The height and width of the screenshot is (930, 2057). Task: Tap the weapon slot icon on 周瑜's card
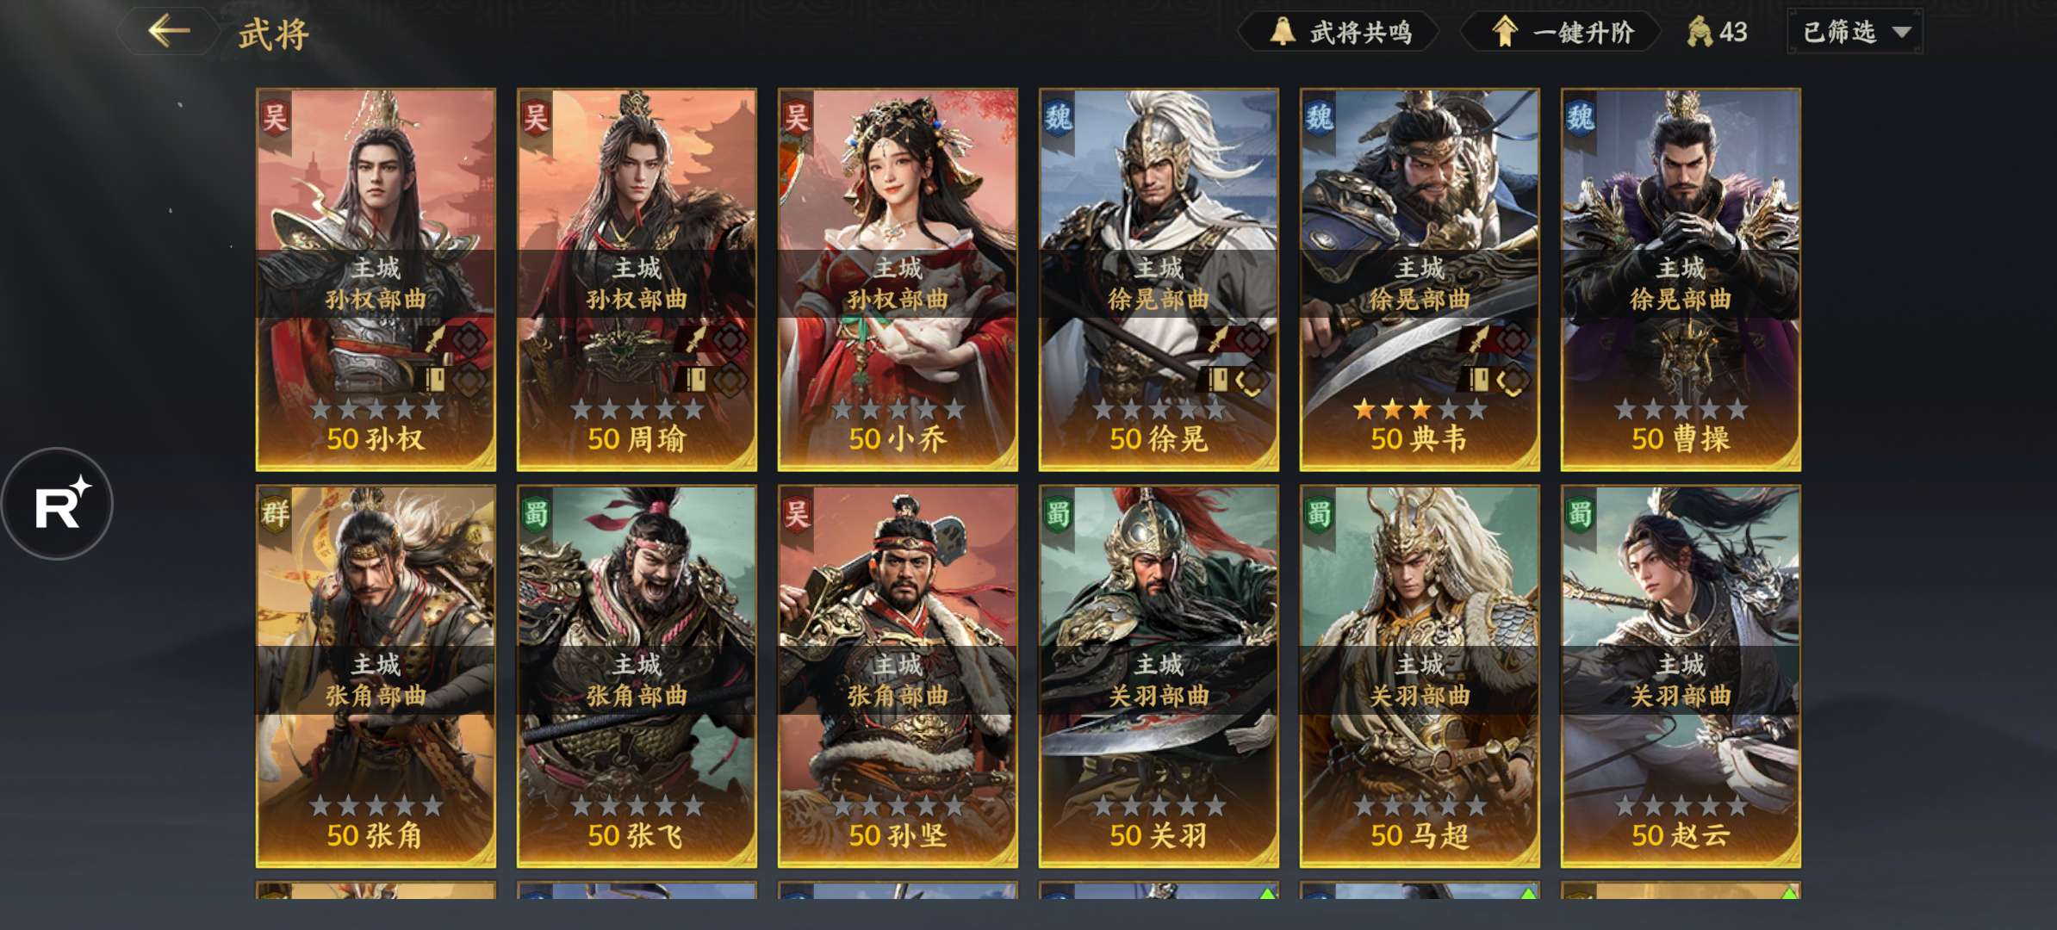(x=695, y=339)
